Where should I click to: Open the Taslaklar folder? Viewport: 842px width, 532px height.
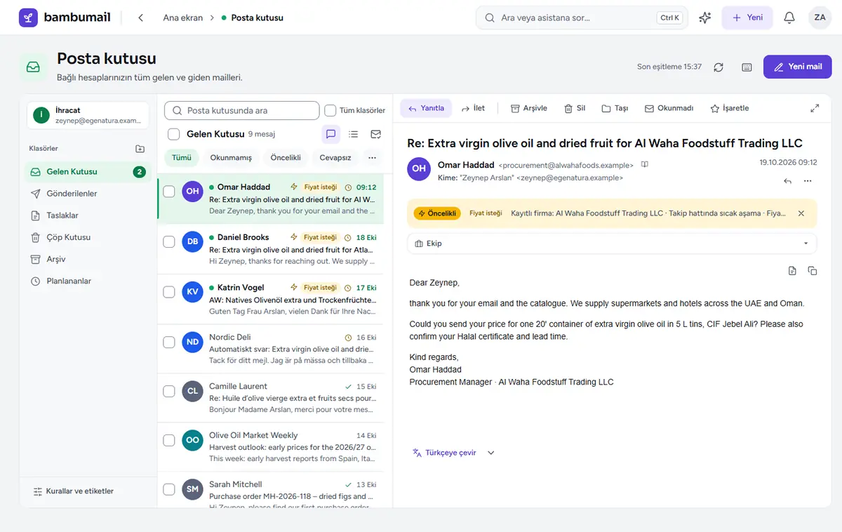tap(88, 215)
